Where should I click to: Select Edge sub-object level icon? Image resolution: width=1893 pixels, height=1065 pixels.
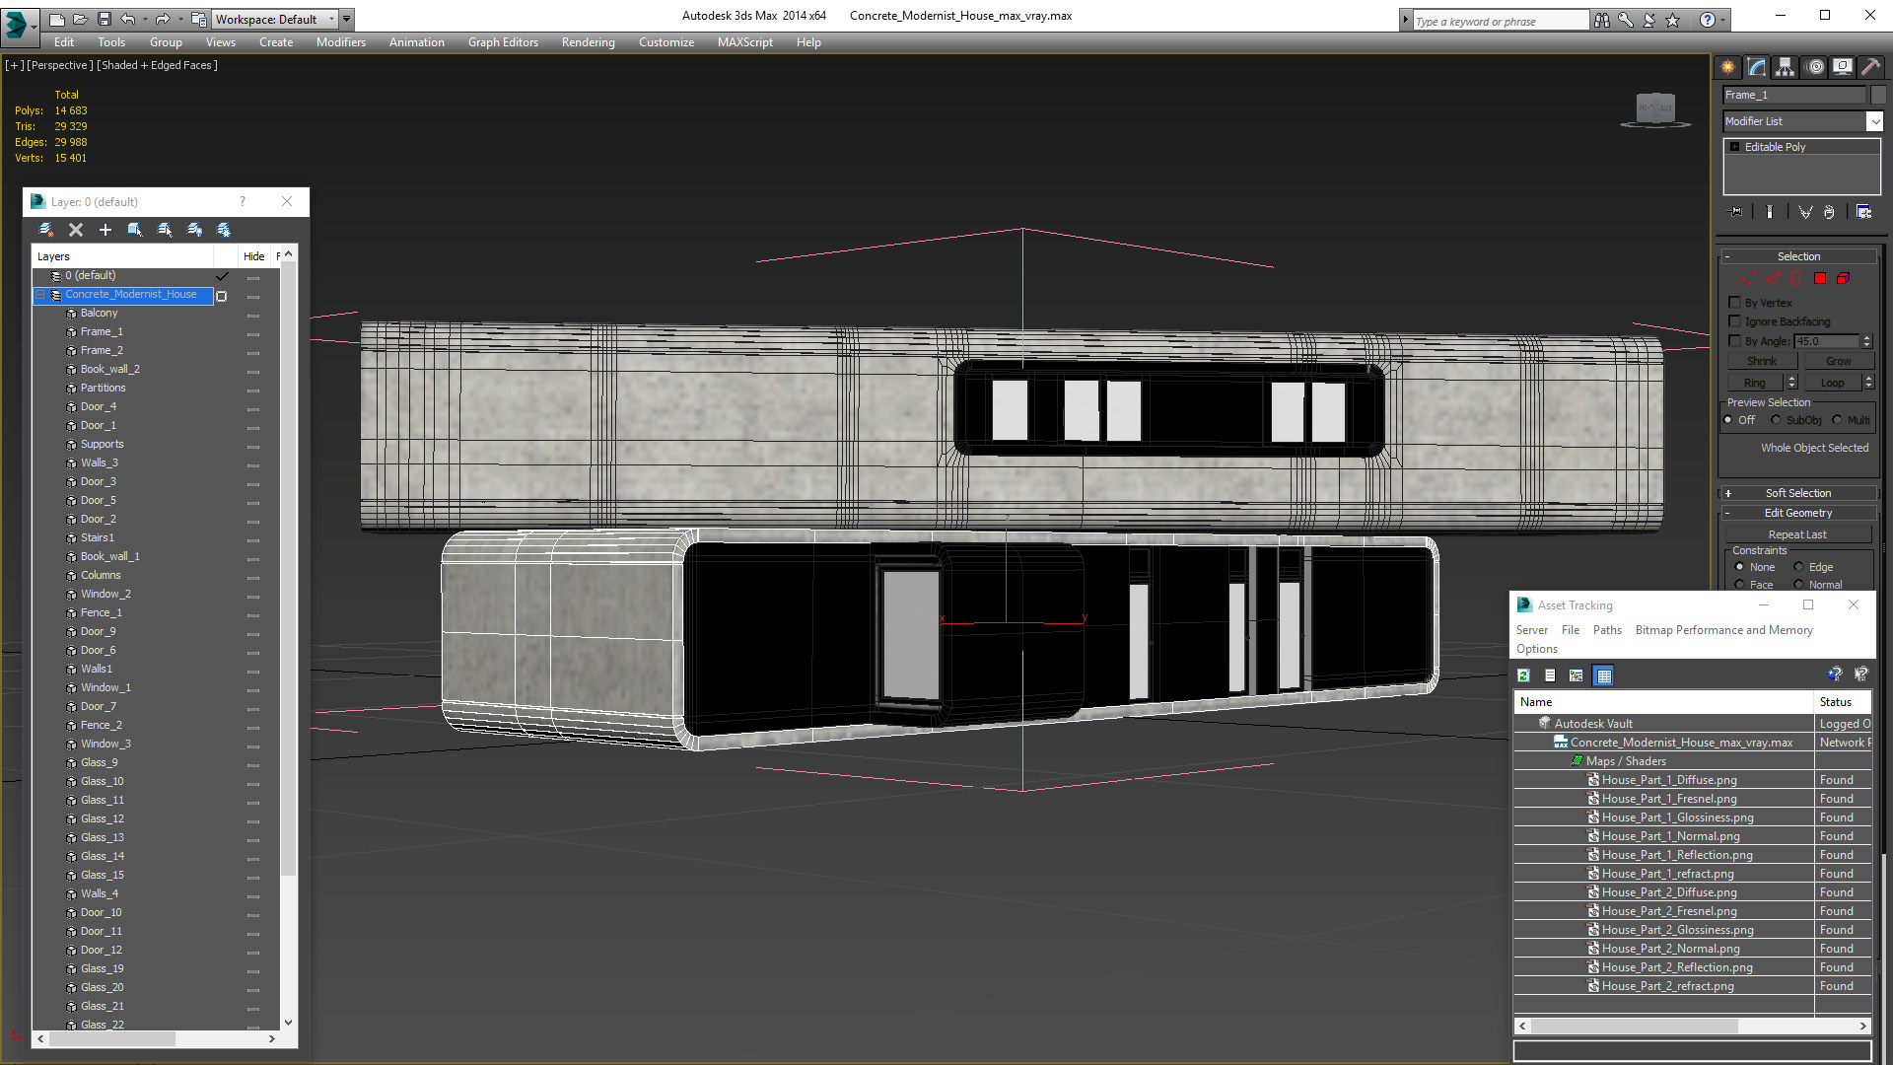point(1773,279)
